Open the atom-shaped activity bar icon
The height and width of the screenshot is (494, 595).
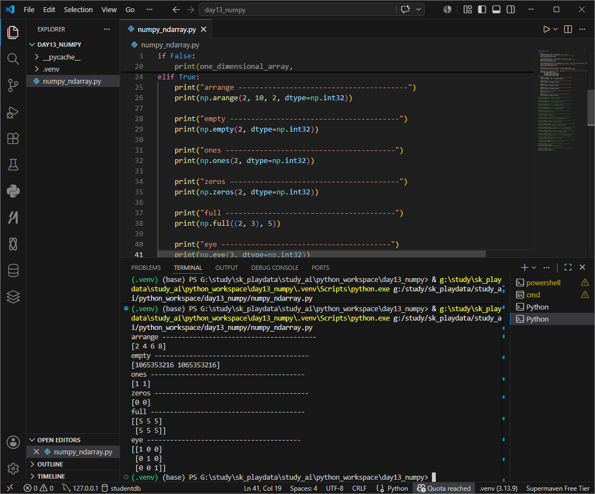(x=13, y=243)
